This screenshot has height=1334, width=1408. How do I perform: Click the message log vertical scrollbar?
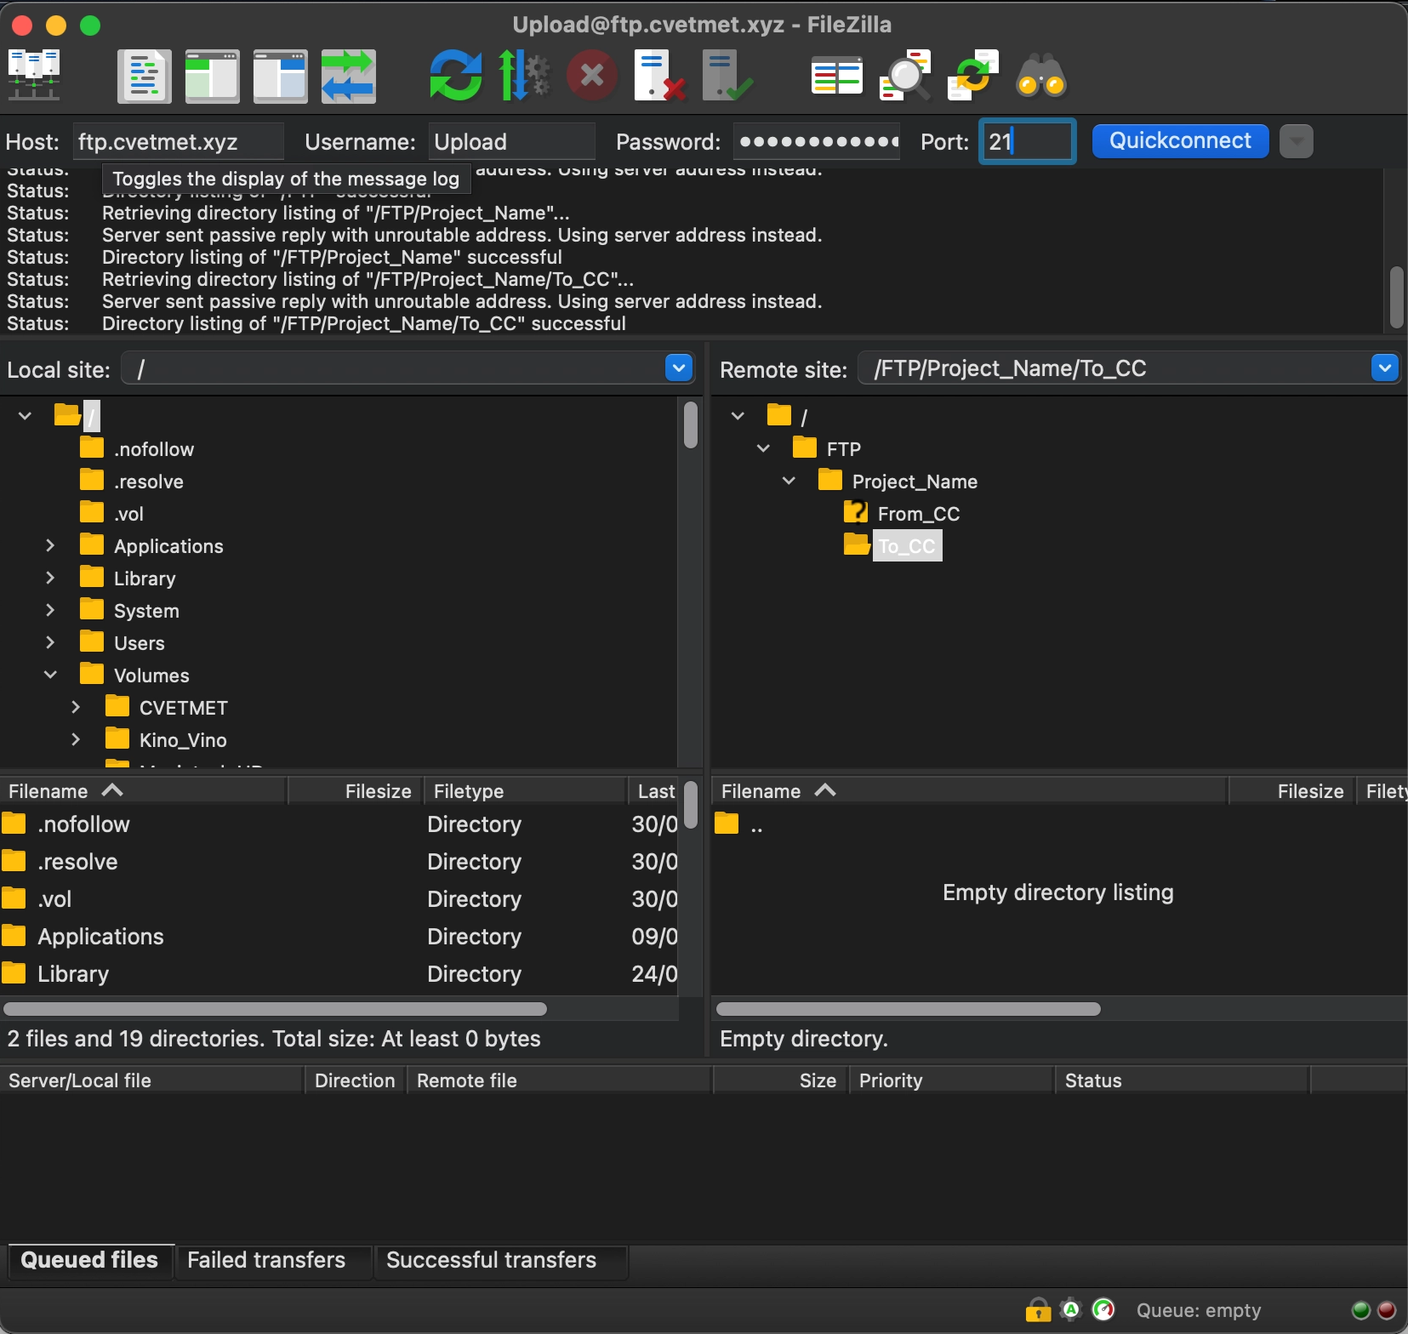click(x=1396, y=297)
